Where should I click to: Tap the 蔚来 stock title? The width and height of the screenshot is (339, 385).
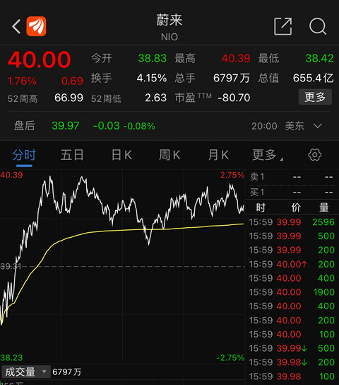(169, 20)
